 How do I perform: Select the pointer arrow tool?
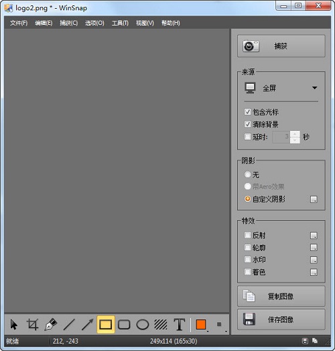14,324
